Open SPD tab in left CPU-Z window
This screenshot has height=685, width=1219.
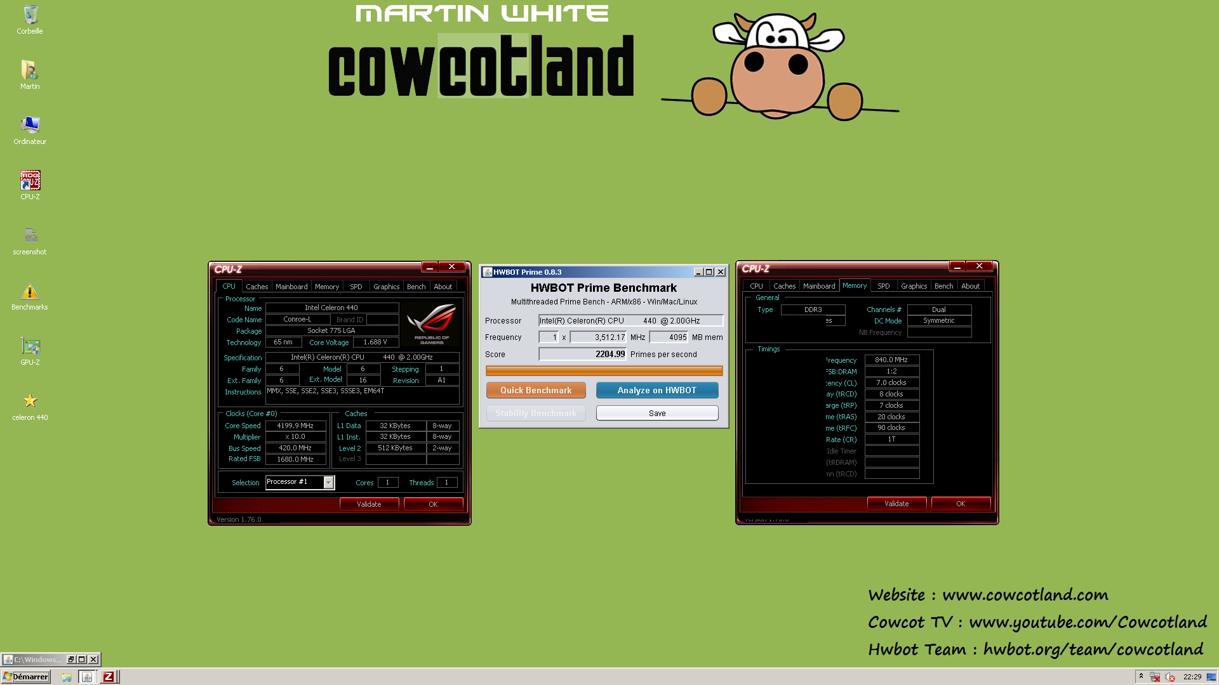point(356,287)
